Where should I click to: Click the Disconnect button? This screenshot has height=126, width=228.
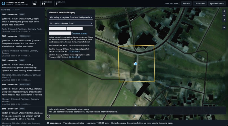click(x=200, y=3)
